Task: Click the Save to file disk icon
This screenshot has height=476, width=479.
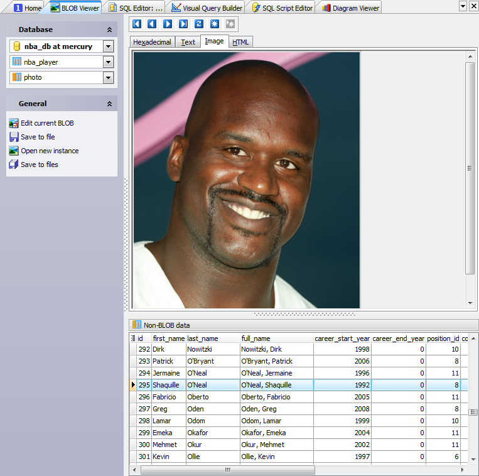Action: tap(14, 137)
